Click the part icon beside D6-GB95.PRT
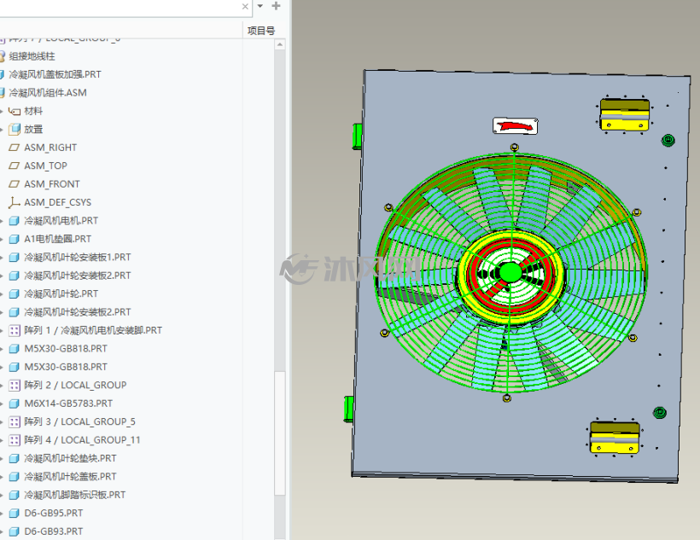The image size is (700, 540). click(x=15, y=514)
